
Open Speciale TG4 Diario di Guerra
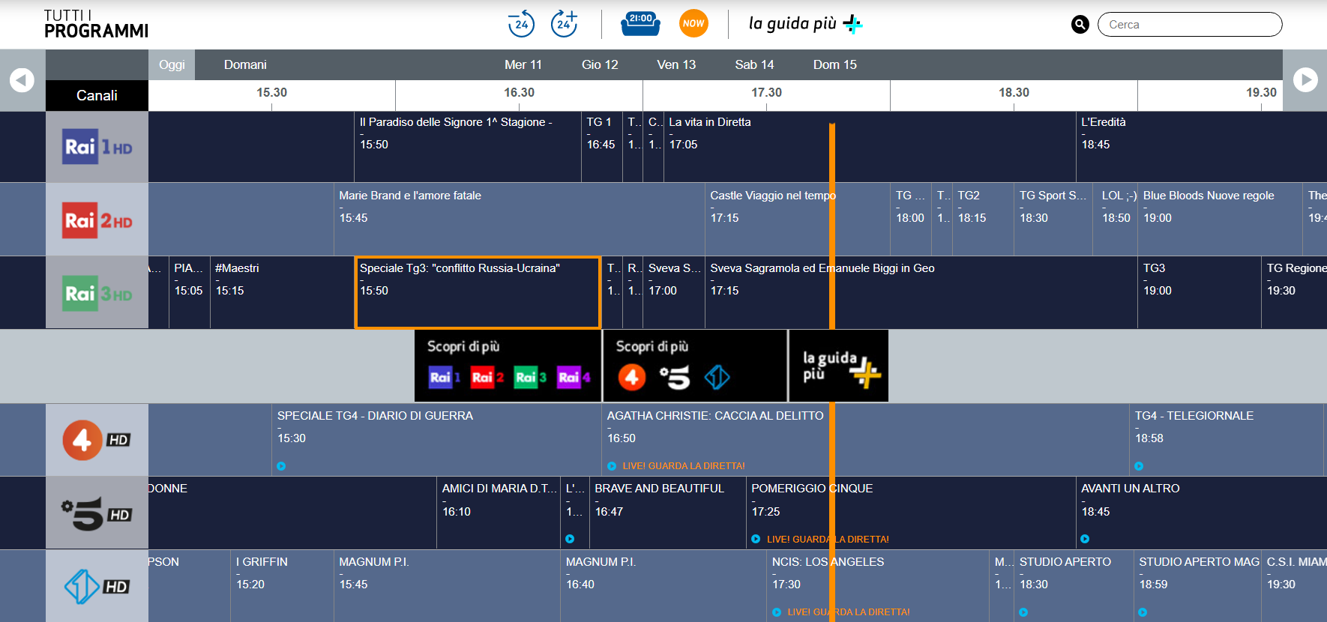point(437,440)
